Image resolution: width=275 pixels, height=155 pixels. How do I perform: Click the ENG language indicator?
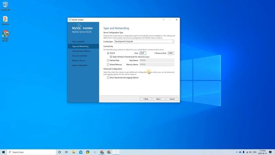(x=255, y=152)
